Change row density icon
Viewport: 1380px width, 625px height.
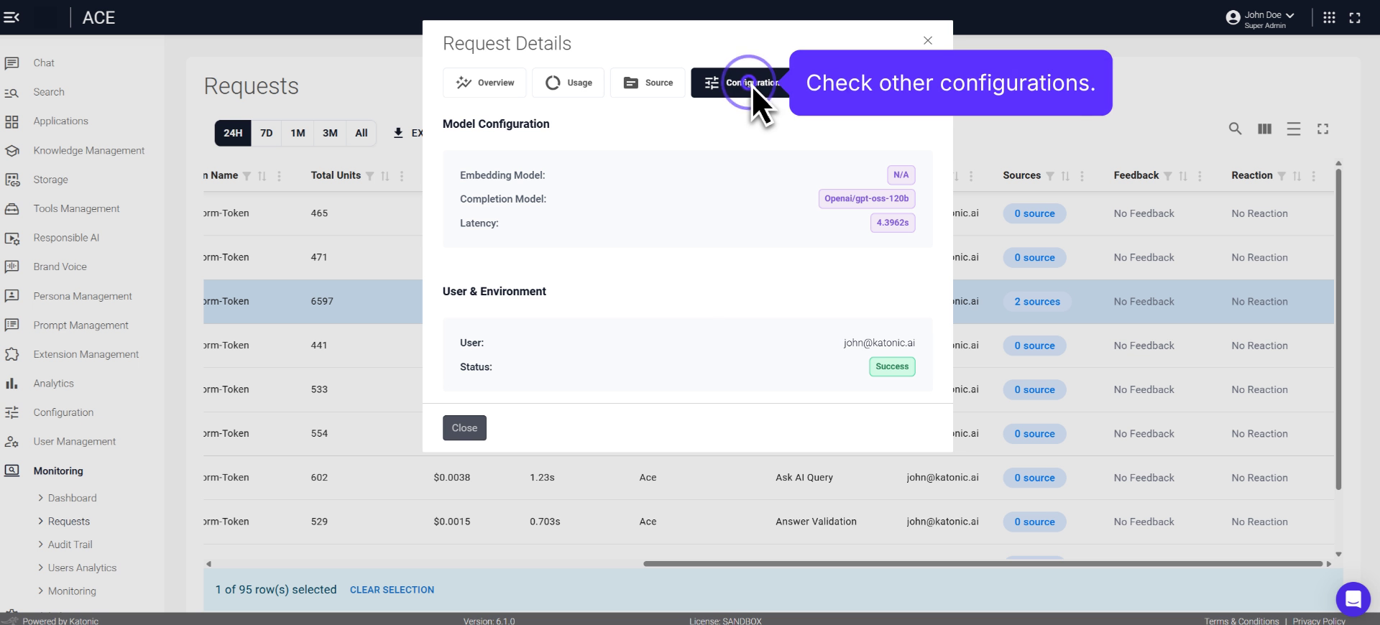tap(1294, 129)
